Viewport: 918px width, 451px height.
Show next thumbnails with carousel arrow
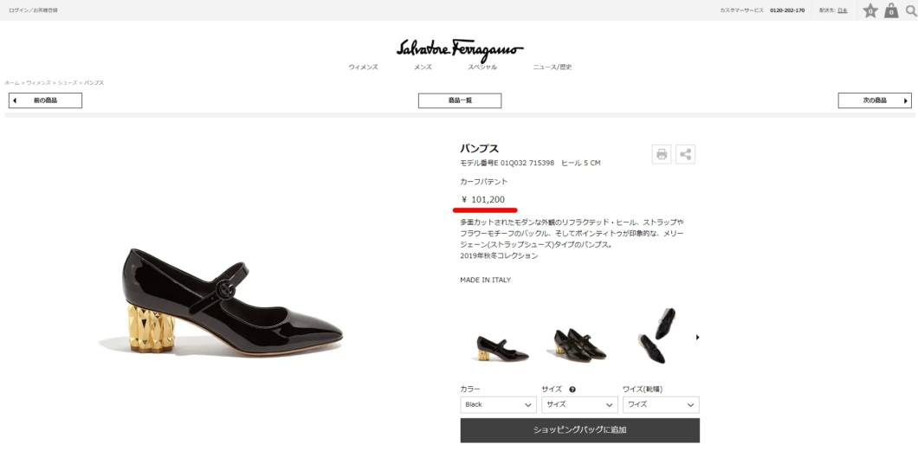[697, 337]
